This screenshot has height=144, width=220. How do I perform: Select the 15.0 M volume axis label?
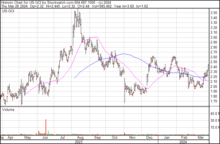pos(215,128)
